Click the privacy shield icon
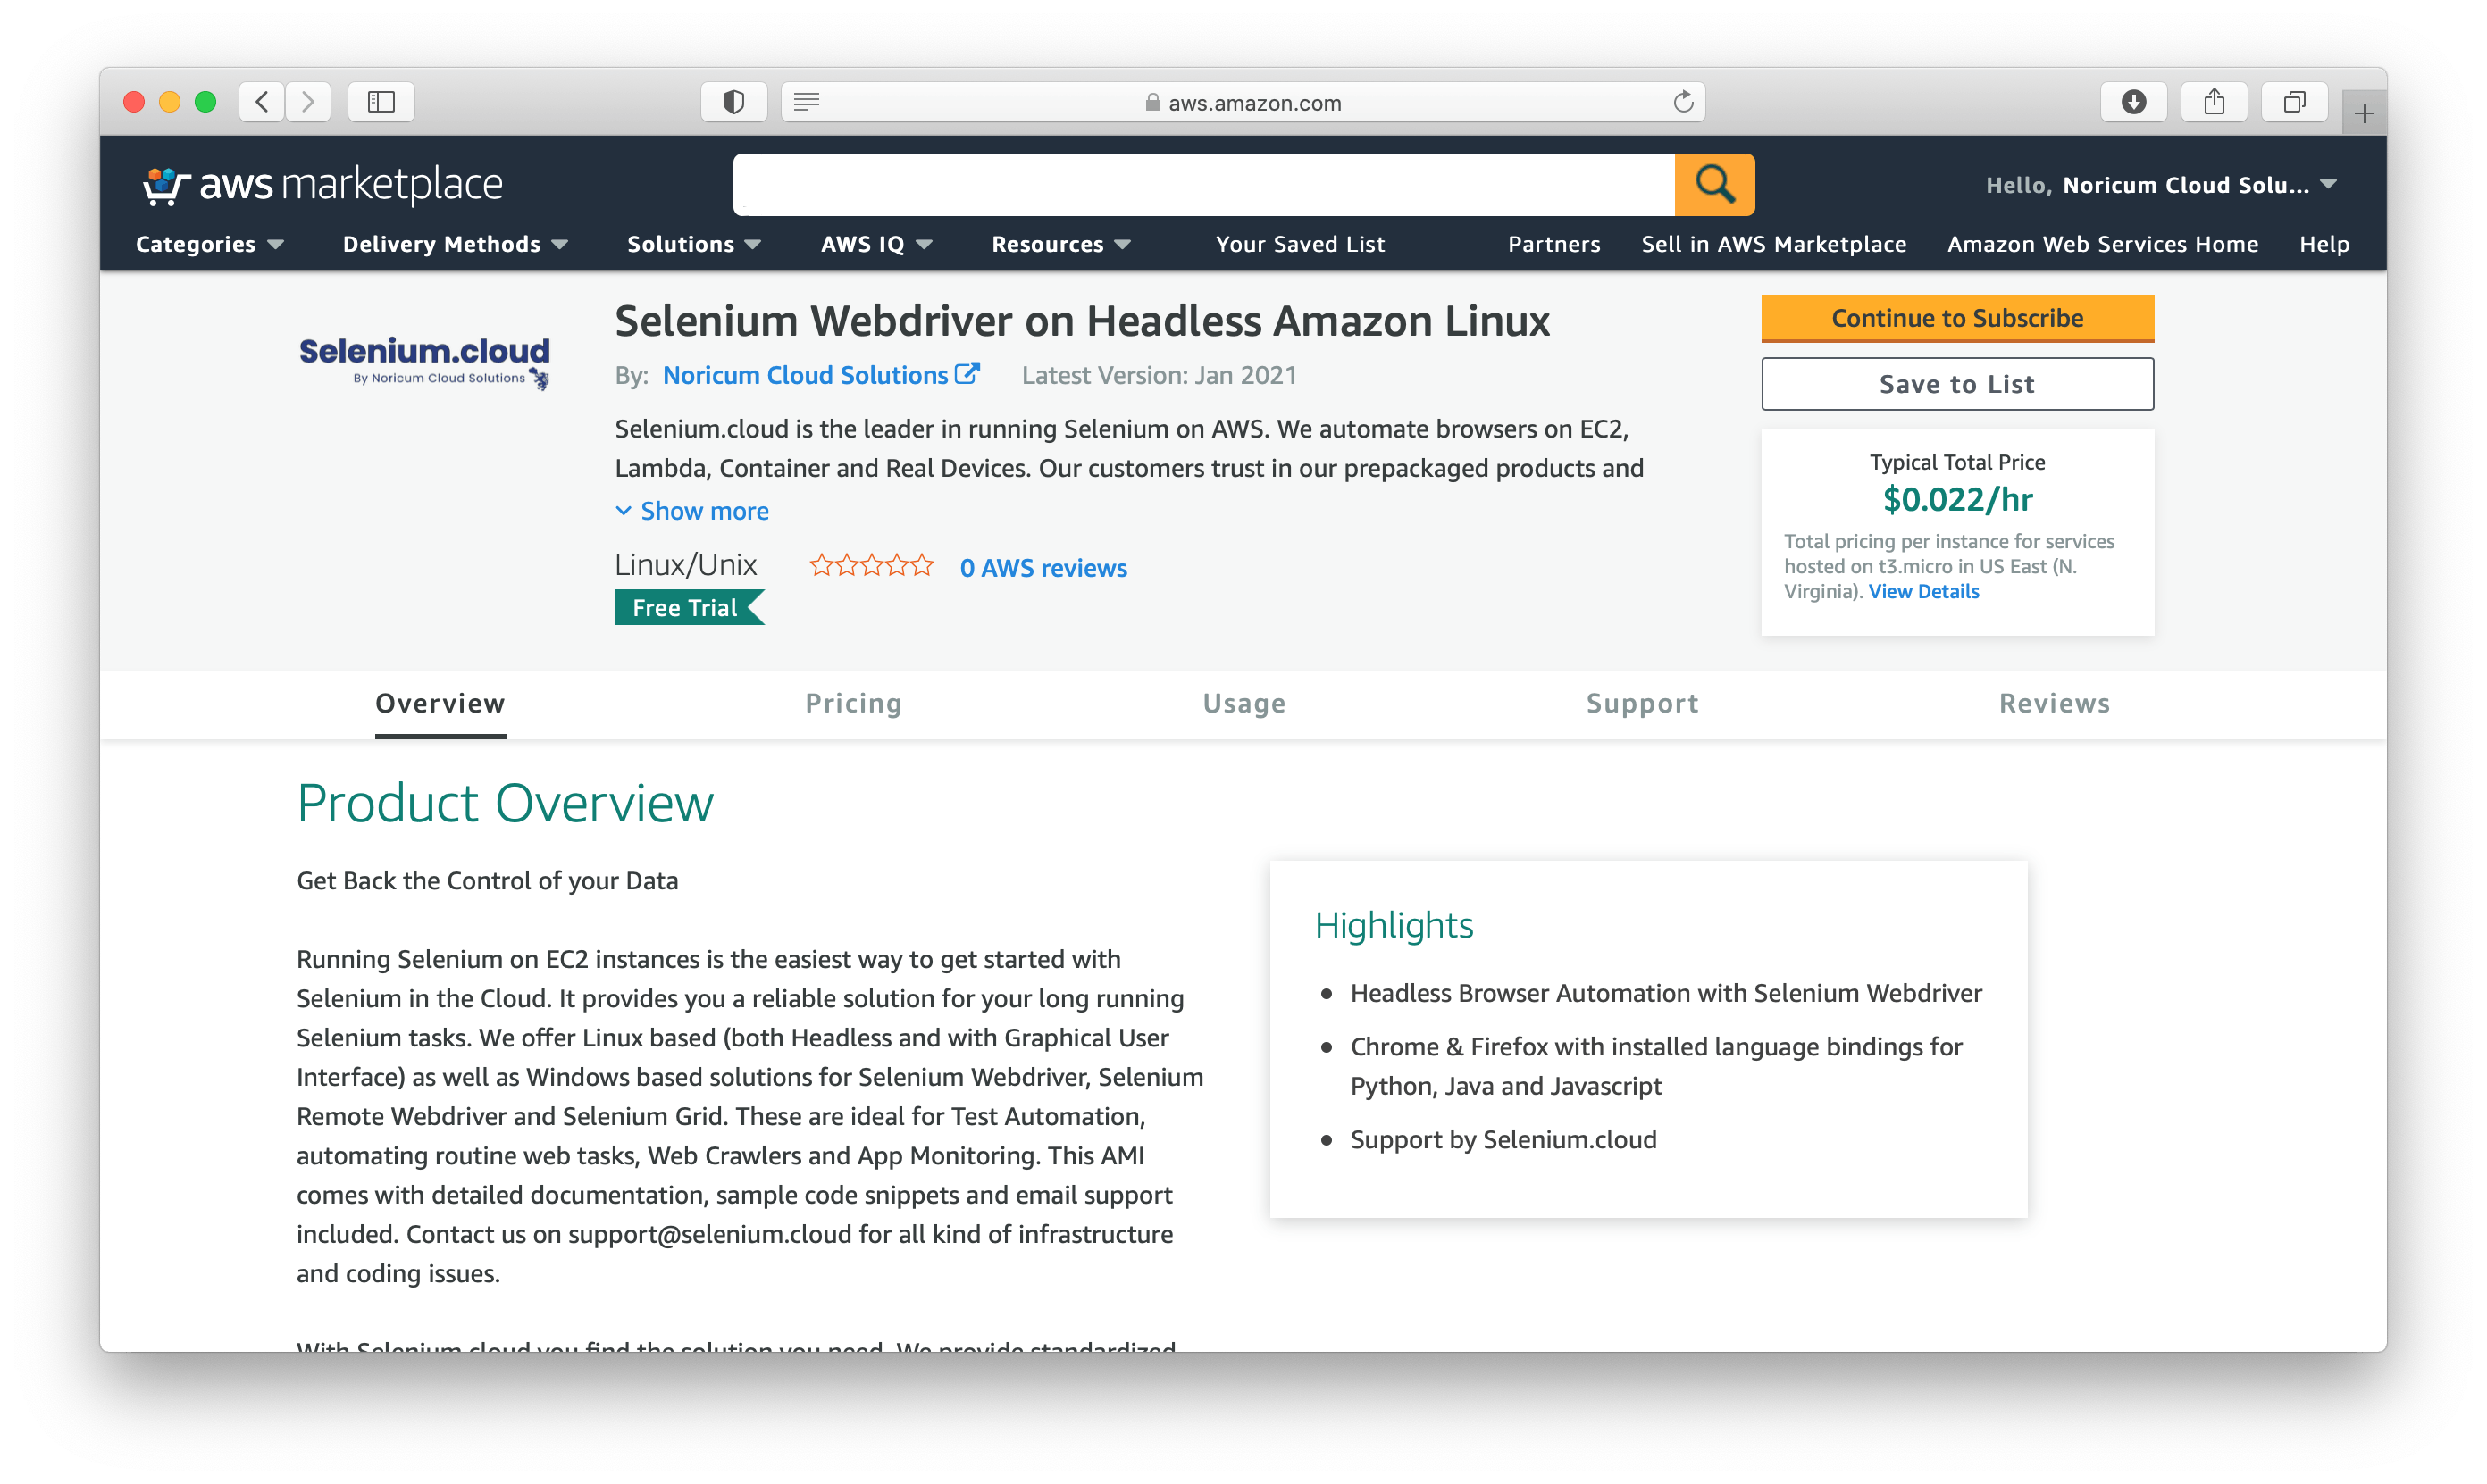This screenshot has width=2487, height=1484. point(733,102)
